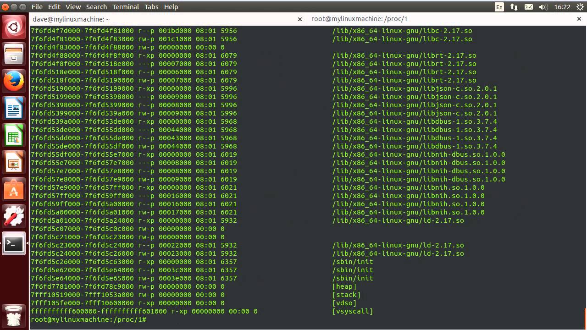
Task: Close the dave@mylinuxmachine tab
Action: [300, 19]
